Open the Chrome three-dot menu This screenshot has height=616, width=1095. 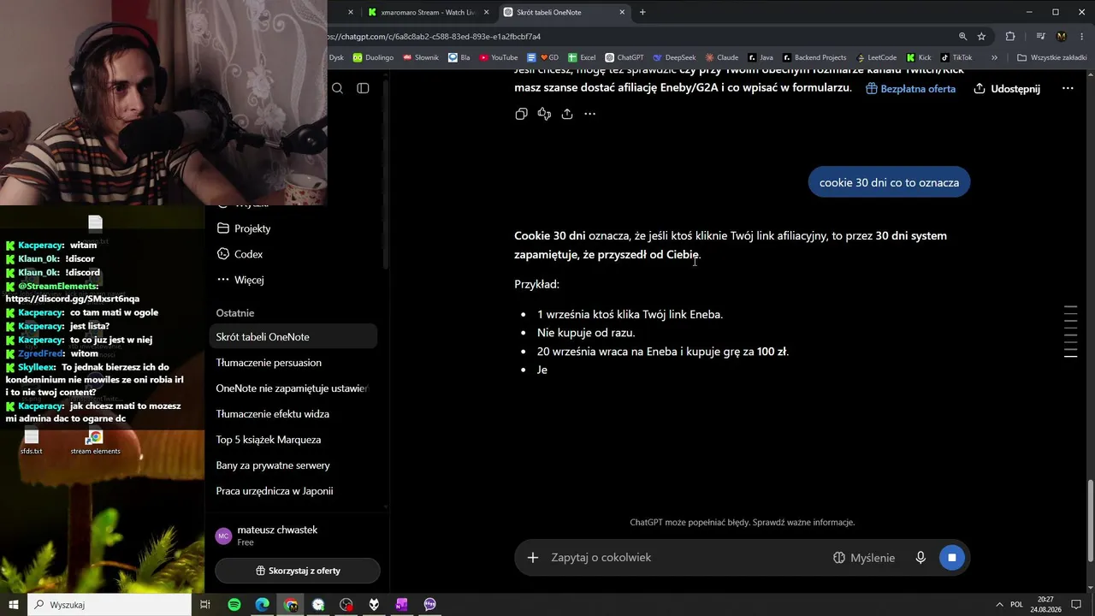(1081, 37)
